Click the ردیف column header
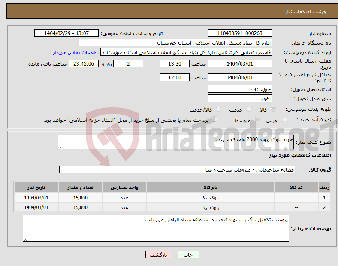The image size is (338, 266). (324, 187)
